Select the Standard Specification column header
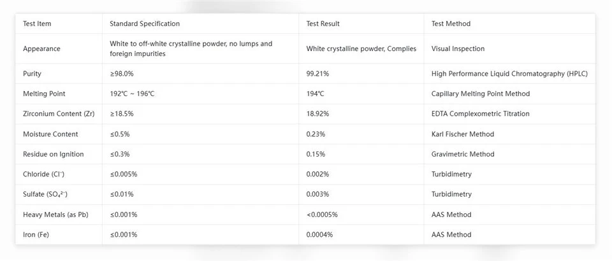612x261 pixels. pos(145,24)
